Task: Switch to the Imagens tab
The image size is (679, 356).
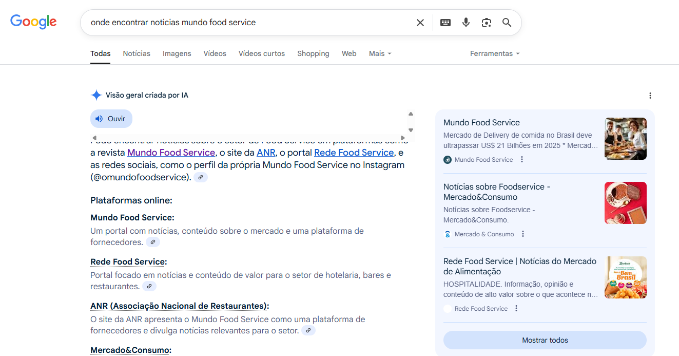Action: 177,53
